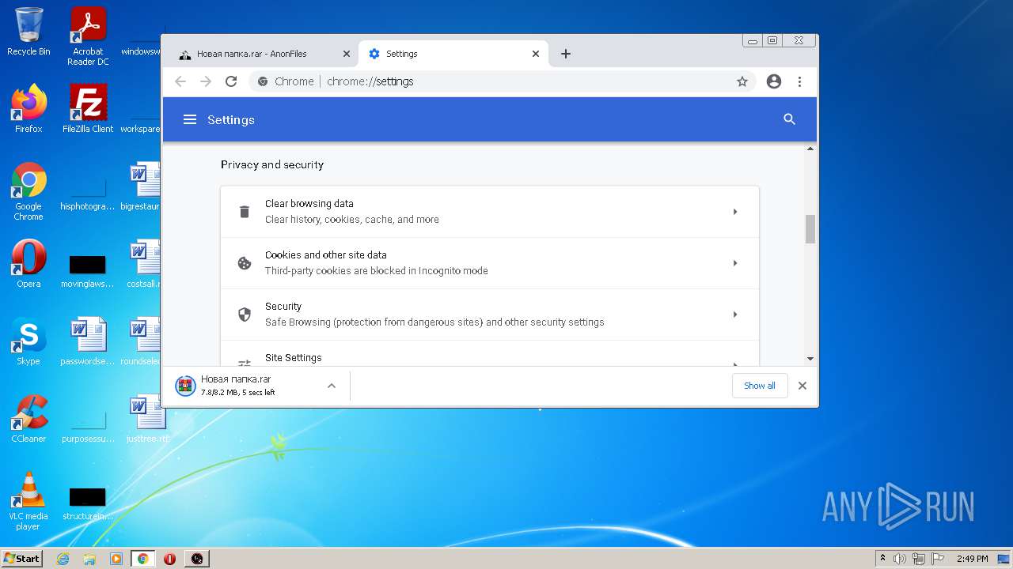The width and height of the screenshot is (1013, 569).
Task: Close the Settings tab
Action: 536,54
